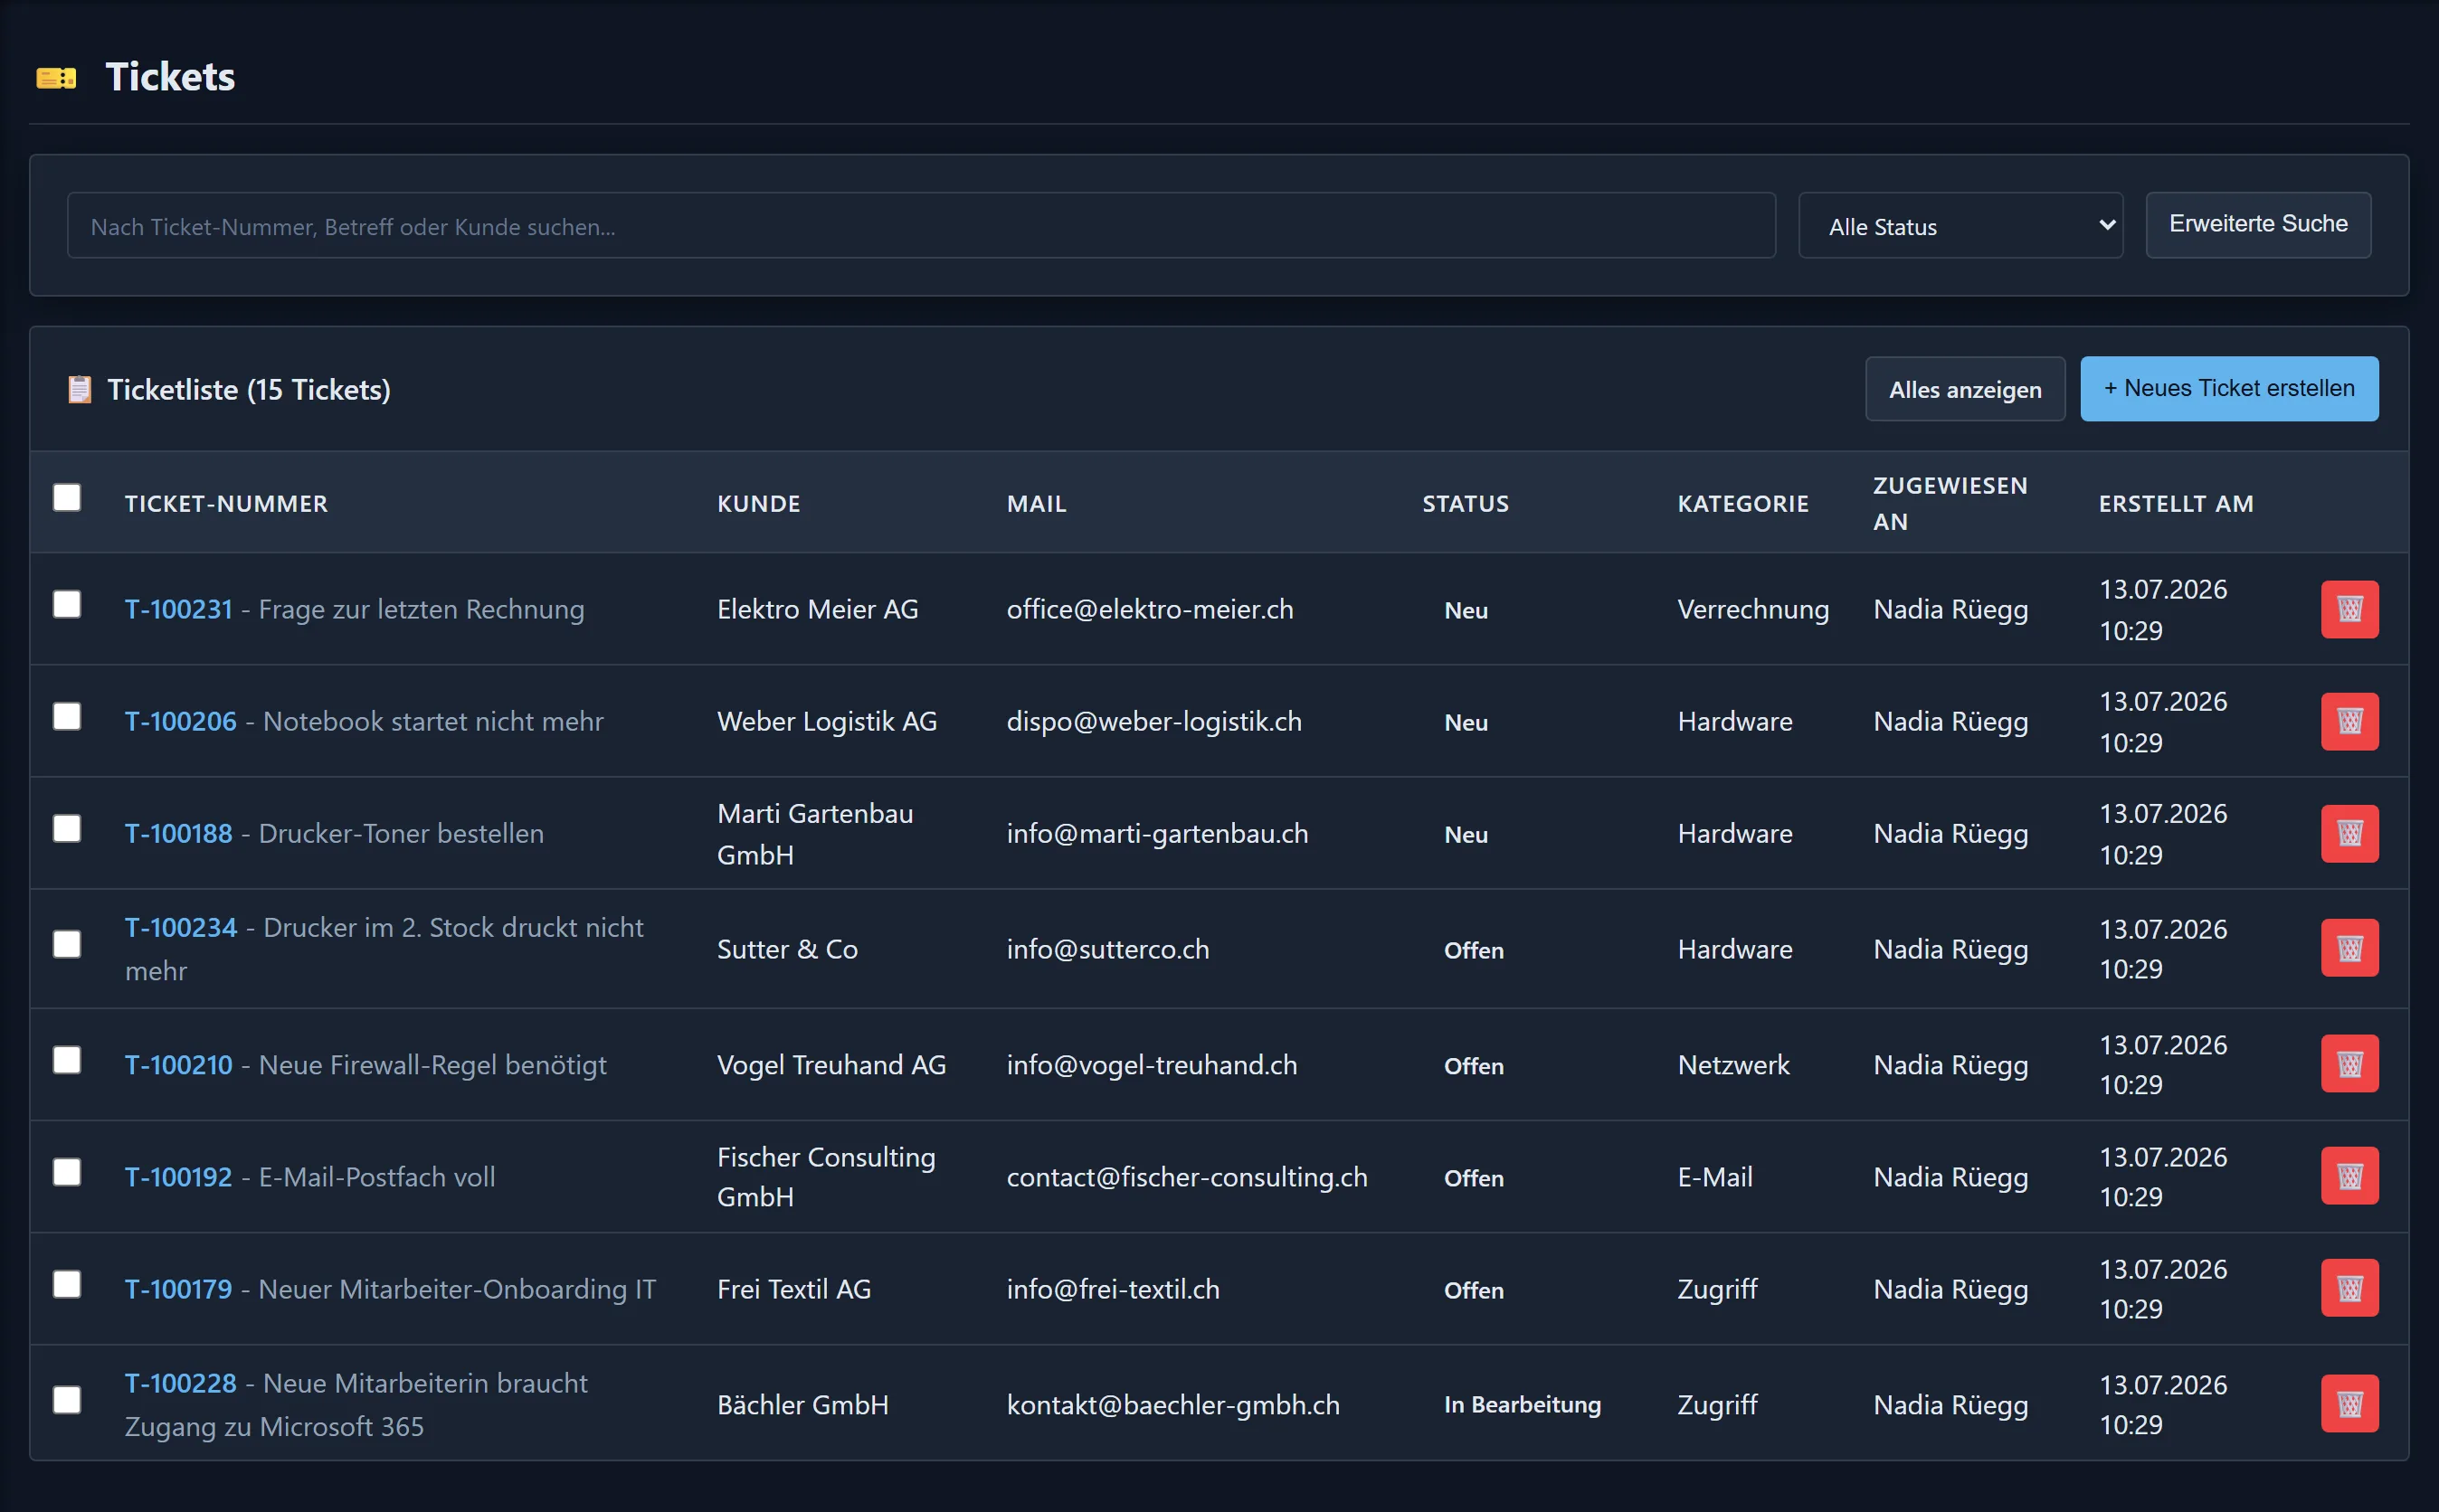2439x1512 pixels.
Task: Click Ticketliste (15 Tickets) heading
Action: (249, 389)
